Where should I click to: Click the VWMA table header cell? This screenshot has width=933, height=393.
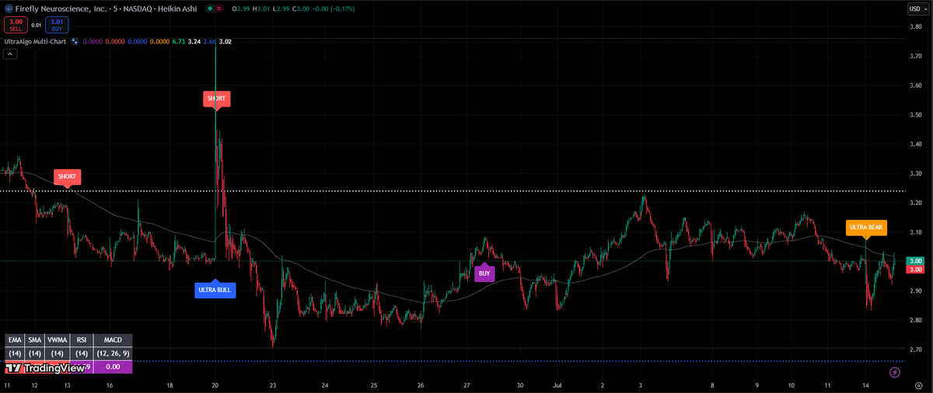57,340
